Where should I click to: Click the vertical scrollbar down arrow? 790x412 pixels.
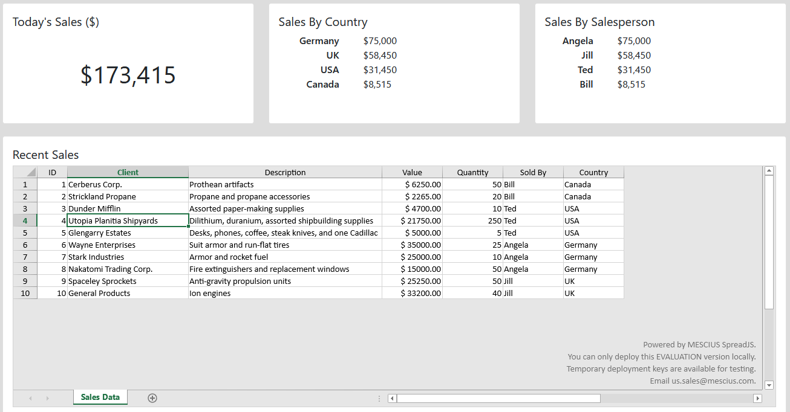click(769, 384)
